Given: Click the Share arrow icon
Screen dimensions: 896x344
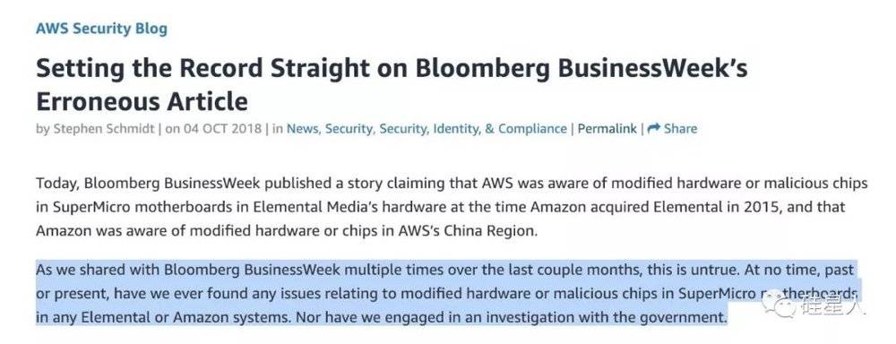Looking at the screenshot, I should pyautogui.click(x=654, y=129).
